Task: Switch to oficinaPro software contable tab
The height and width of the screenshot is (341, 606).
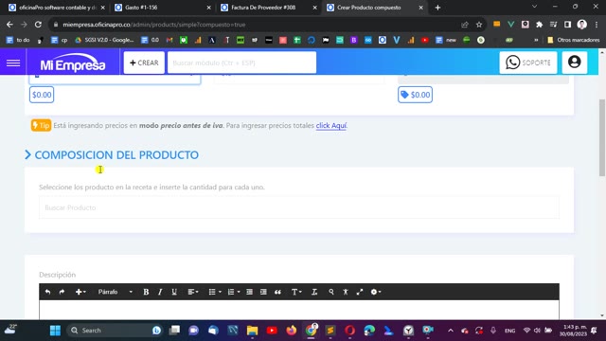Action: point(57,8)
